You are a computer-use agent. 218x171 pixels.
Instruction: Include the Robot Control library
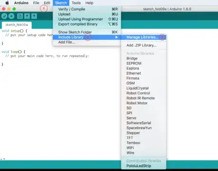tap(144, 93)
